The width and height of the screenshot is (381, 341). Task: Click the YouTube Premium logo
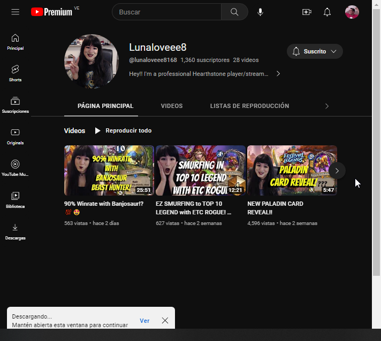51,12
